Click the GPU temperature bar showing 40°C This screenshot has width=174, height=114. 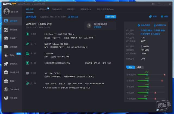point(151,81)
